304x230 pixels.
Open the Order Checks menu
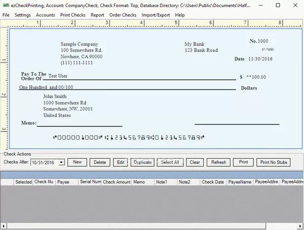(123, 15)
